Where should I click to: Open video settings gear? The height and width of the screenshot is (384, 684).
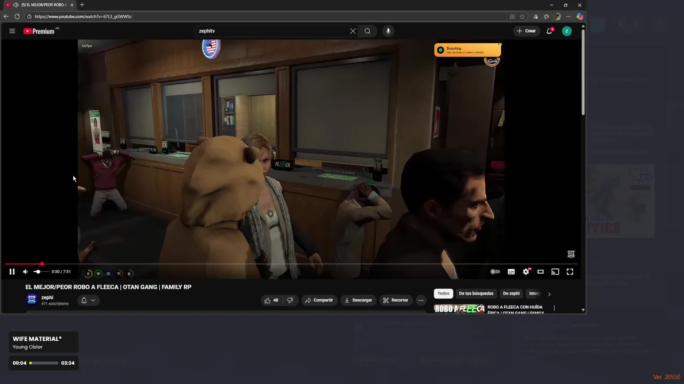tap(526, 271)
